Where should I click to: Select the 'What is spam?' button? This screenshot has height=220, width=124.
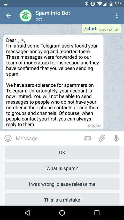click(x=62, y=168)
